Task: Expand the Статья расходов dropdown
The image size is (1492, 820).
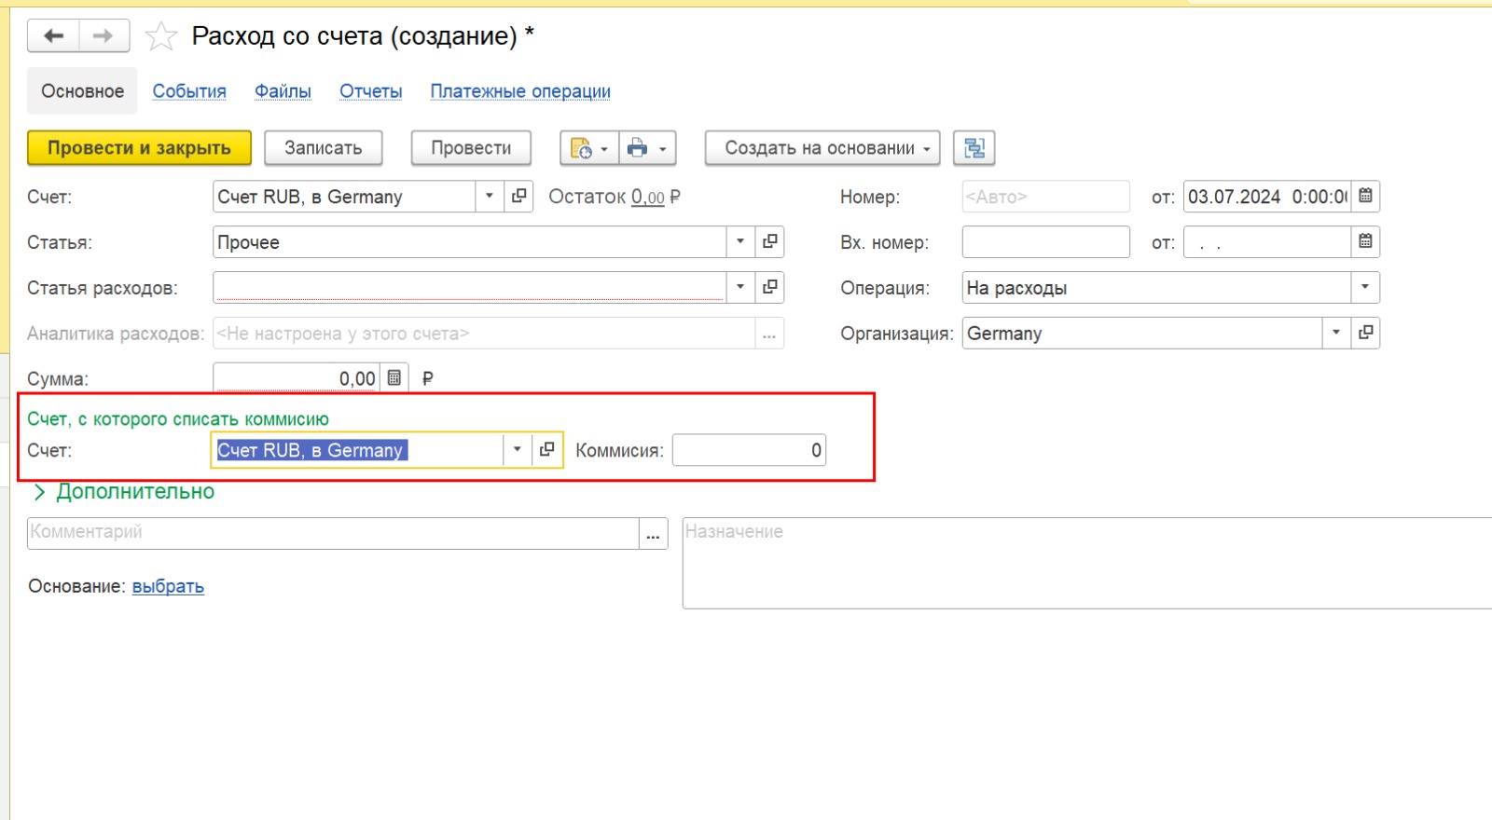Action: coord(740,287)
